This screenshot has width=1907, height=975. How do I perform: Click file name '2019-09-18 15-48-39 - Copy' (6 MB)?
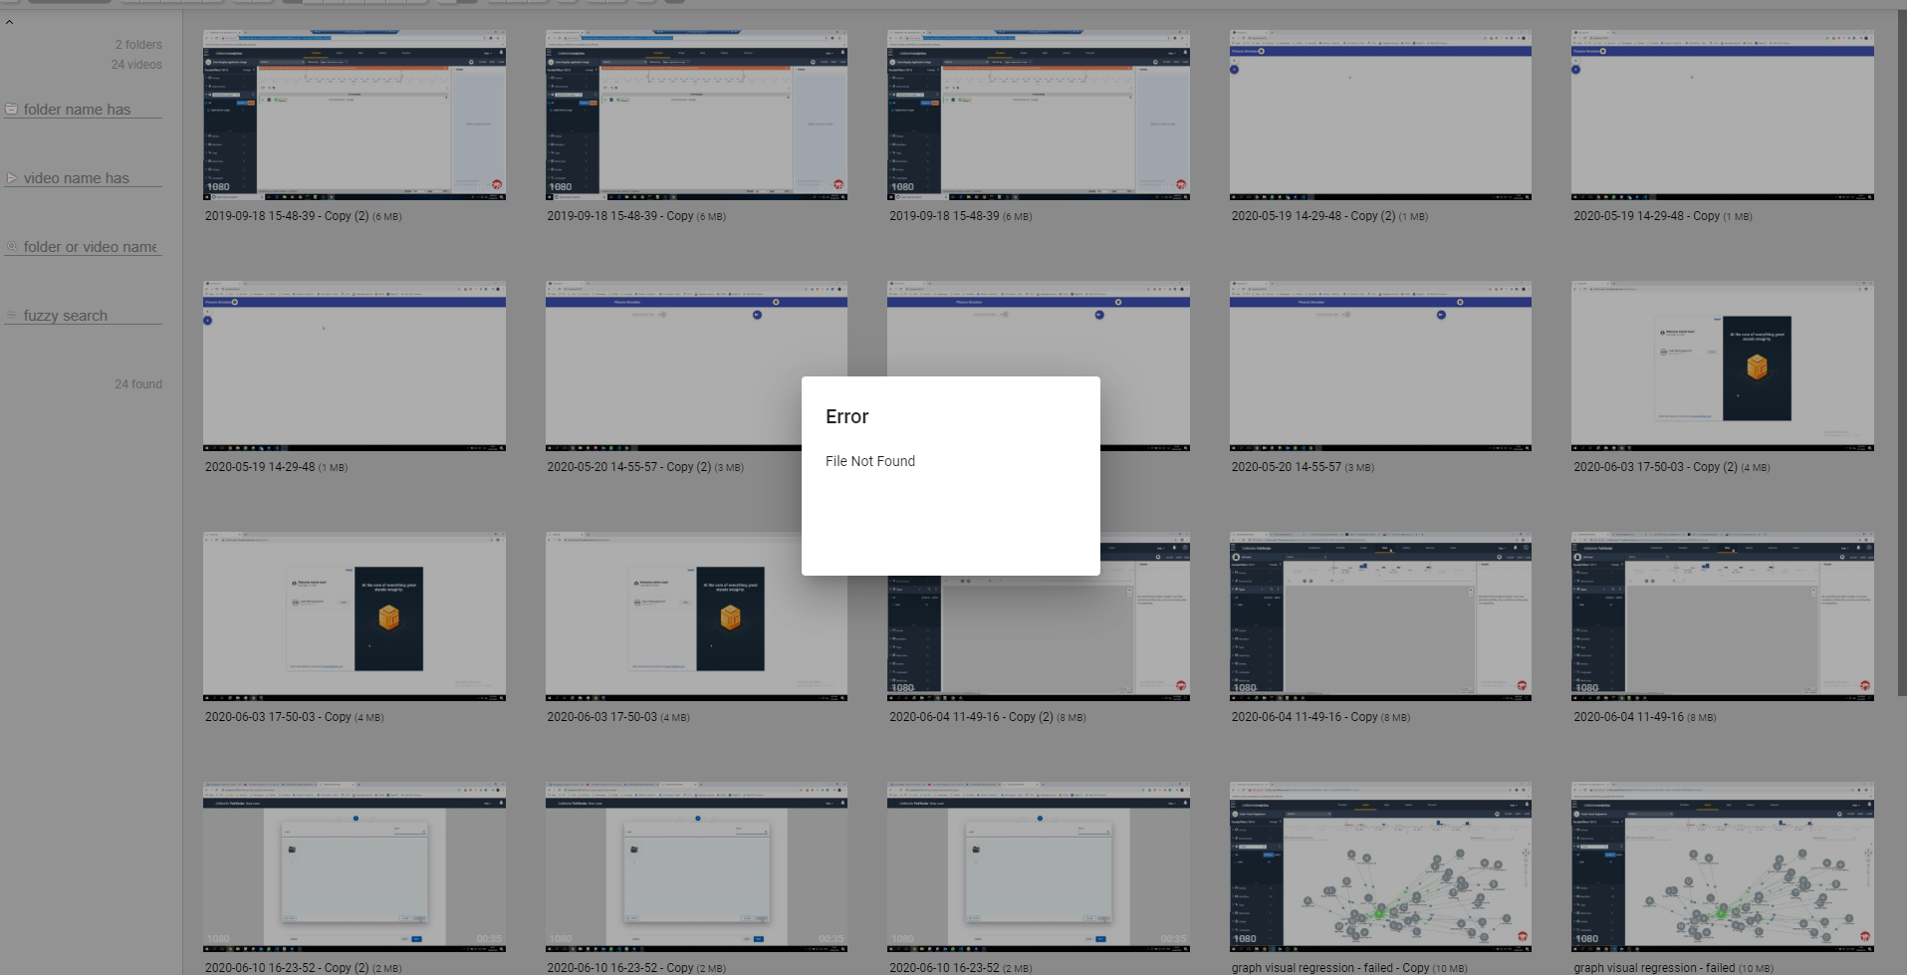[x=620, y=216]
